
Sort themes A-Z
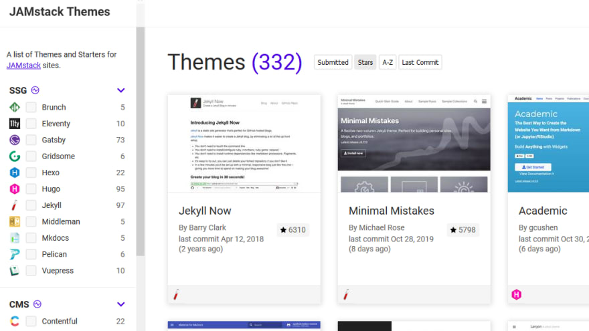click(388, 62)
